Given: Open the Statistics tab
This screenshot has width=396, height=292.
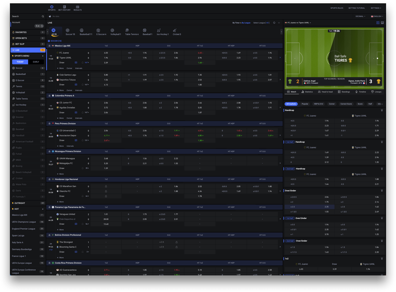Looking at the screenshot, I should pos(307,92).
